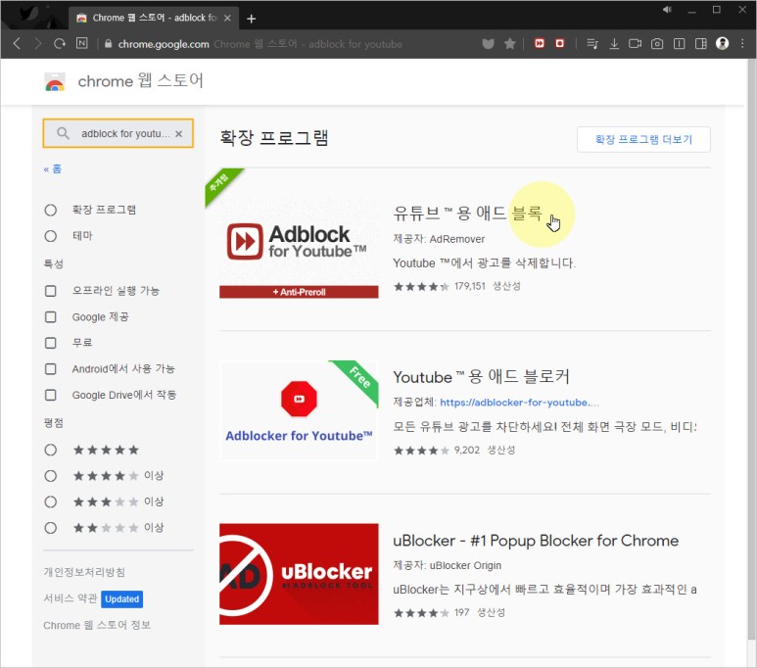Click the video camera toolbar icon
Image resolution: width=757 pixels, height=668 pixels.
pyautogui.click(x=635, y=44)
